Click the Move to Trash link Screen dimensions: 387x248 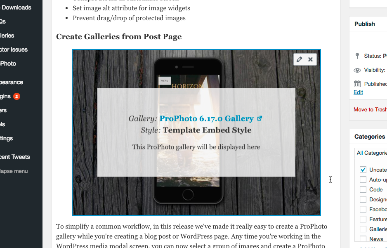pos(370,110)
